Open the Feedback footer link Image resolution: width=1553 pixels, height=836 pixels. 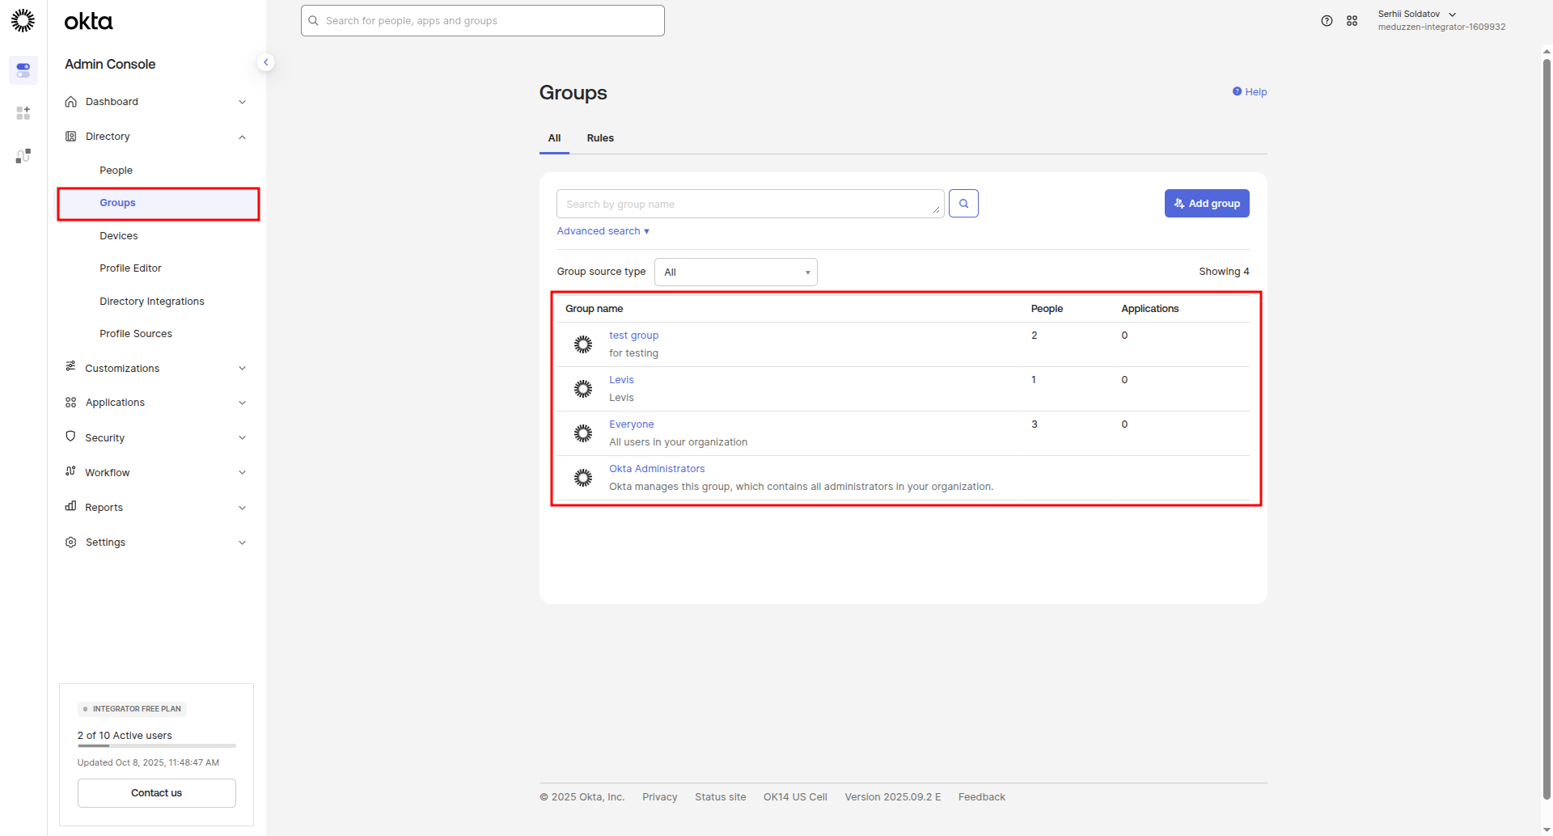pyautogui.click(x=982, y=797)
